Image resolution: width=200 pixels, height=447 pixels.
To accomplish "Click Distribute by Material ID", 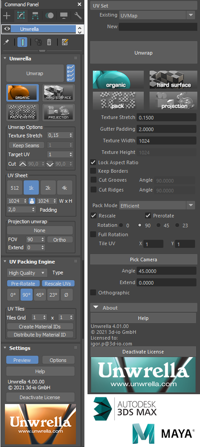I will (40, 335).
